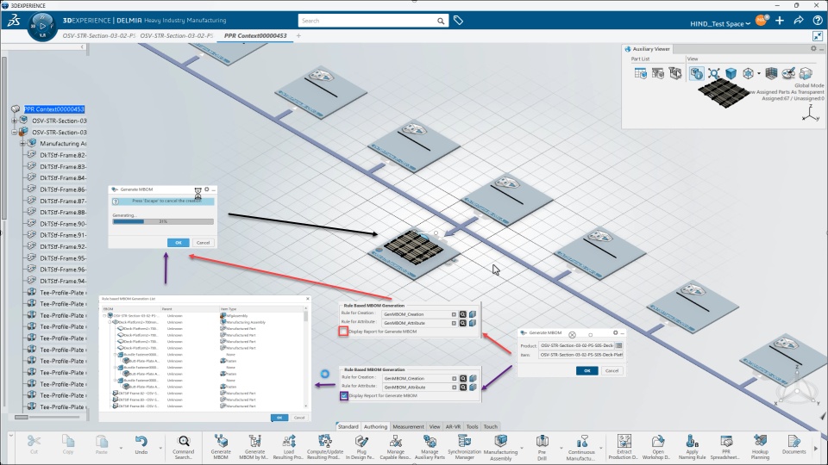Open Manage Capable Resources tool
Image resolution: width=828 pixels, height=465 pixels.
pyautogui.click(x=396, y=446)
